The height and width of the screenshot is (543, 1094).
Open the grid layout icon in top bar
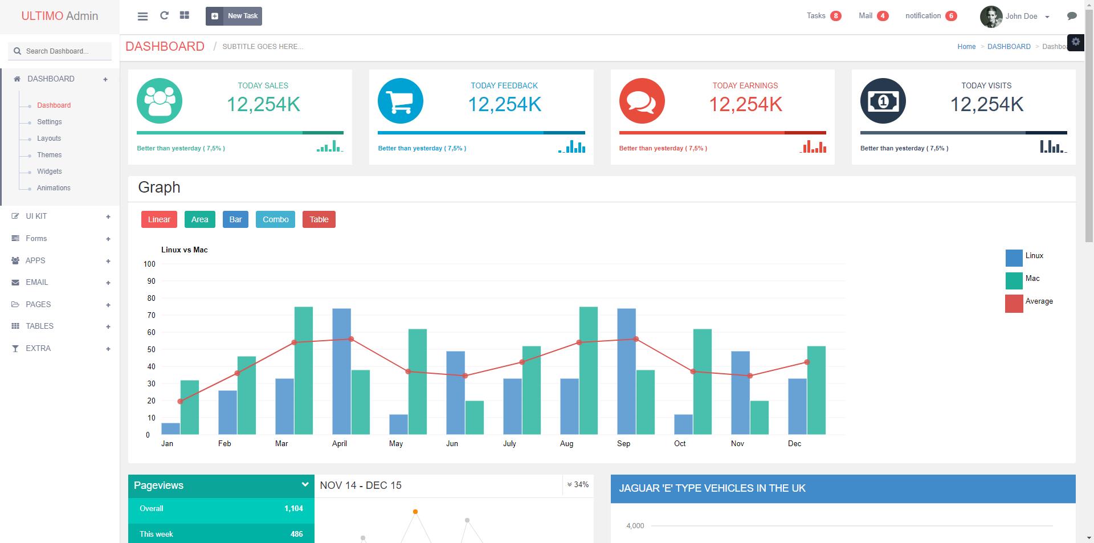coord(184,15)
